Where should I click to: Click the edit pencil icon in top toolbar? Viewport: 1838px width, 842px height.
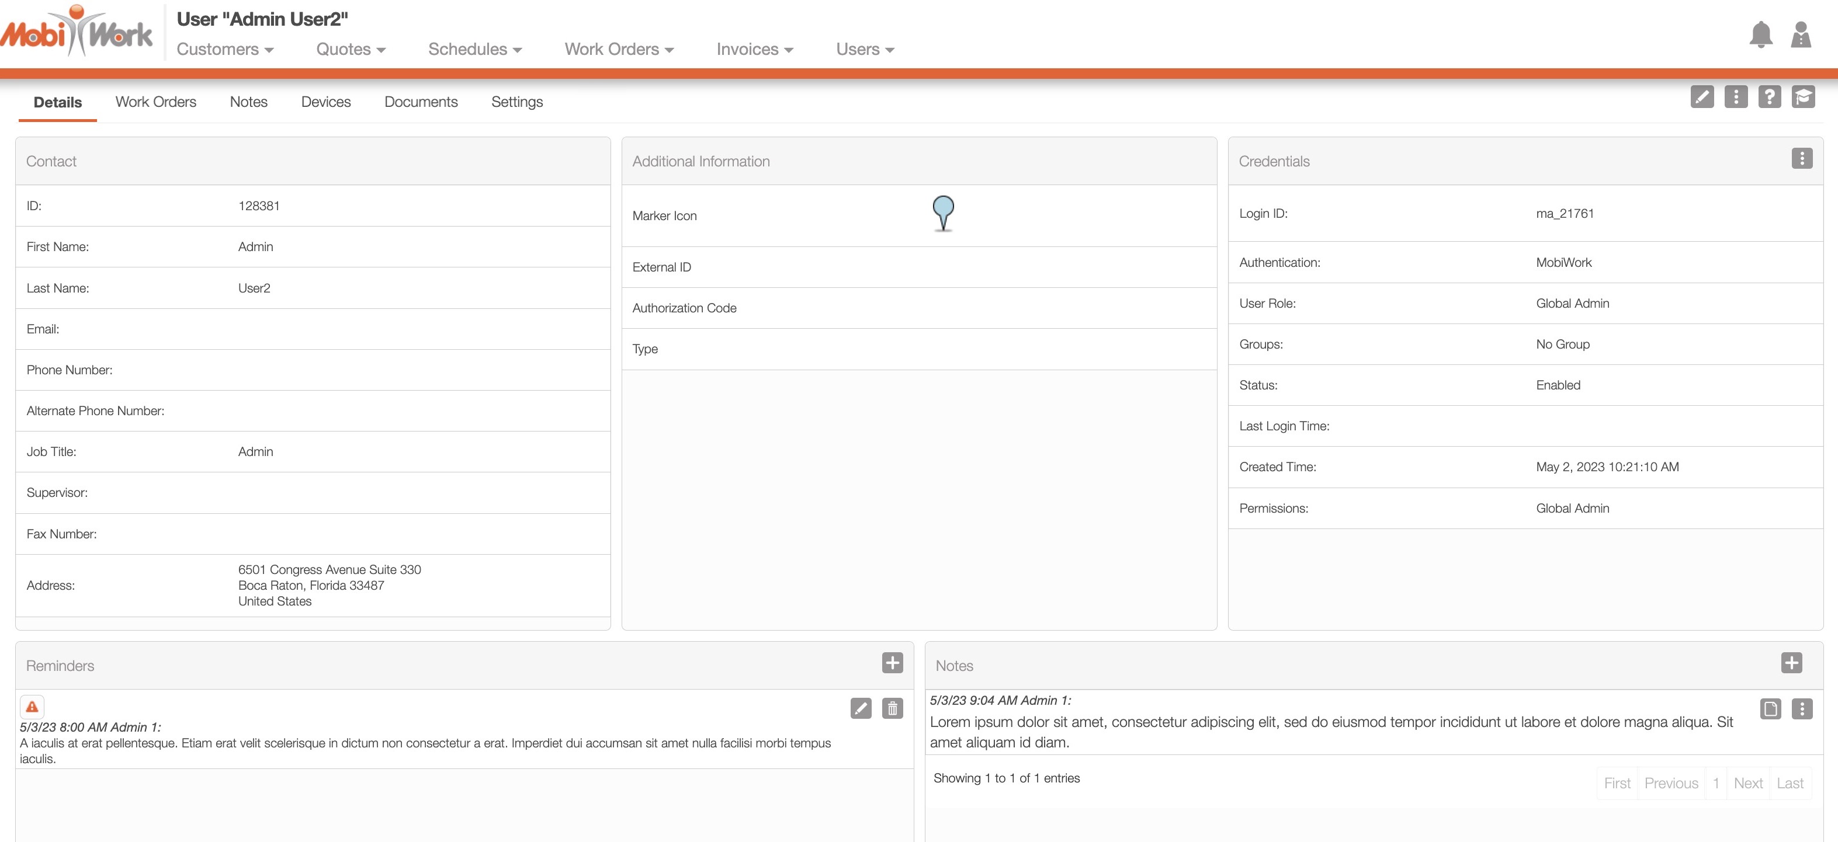[x=1702, y=97]
